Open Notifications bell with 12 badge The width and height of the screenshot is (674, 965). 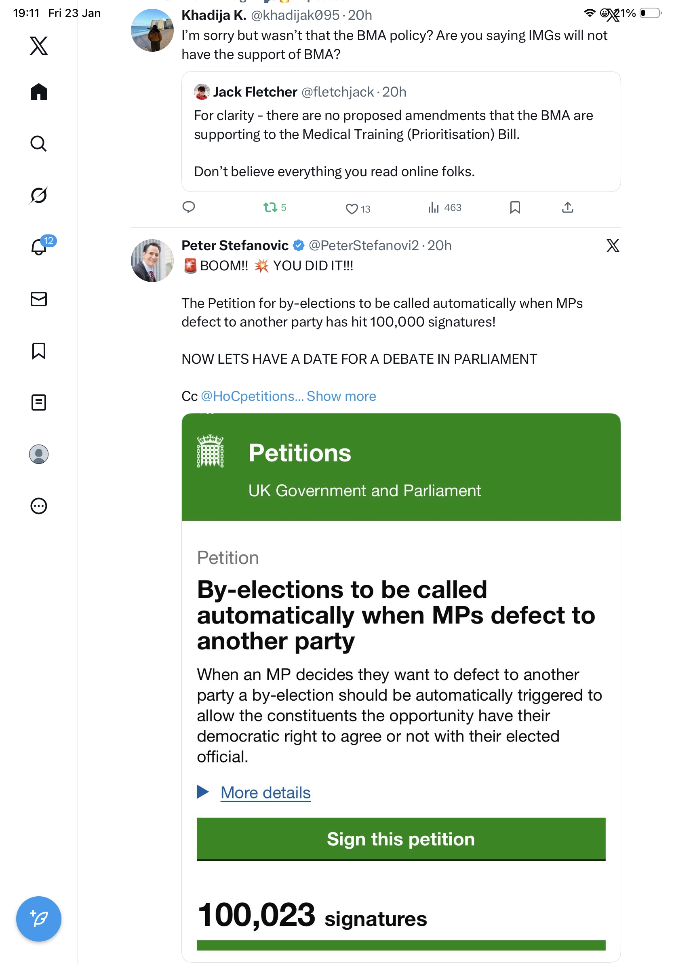(x=39, y=247)
